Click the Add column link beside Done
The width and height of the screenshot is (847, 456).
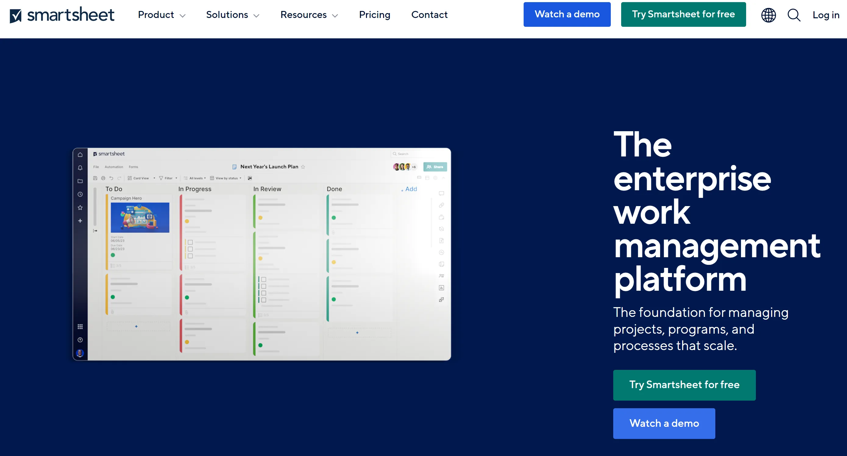(x=409, y=189)
